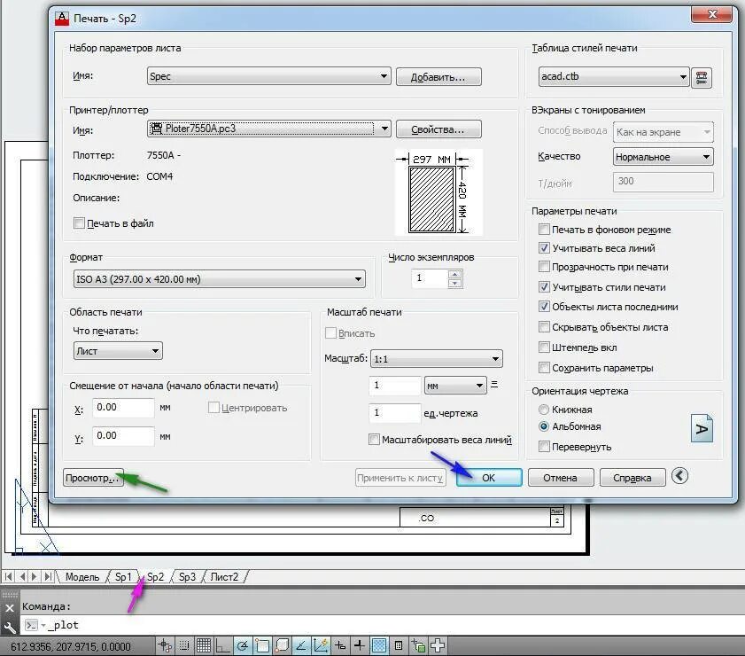Toggle Quick Properties status icon
The height and width of the screenshot is (656, 745).
point(399,645)
